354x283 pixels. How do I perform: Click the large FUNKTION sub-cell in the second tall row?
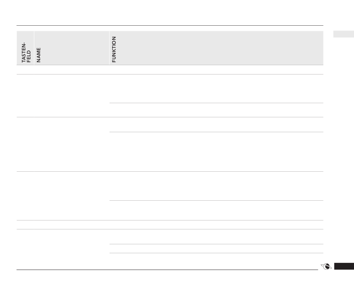[x=216, y=152]
